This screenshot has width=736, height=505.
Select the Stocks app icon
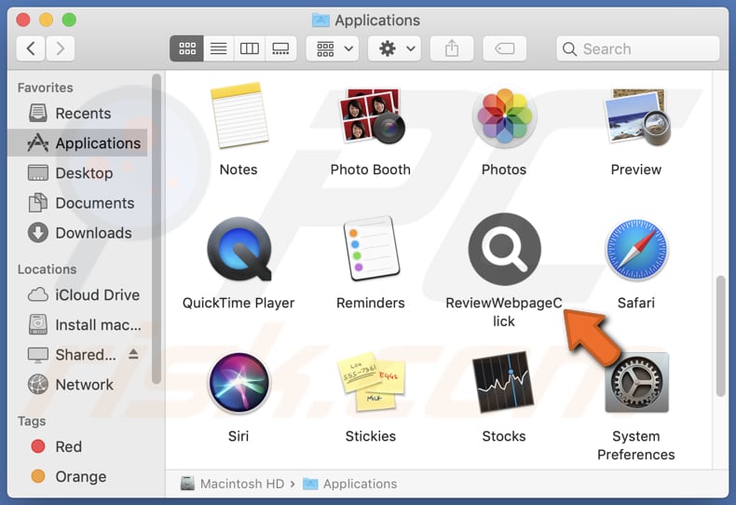pos(503,382)
